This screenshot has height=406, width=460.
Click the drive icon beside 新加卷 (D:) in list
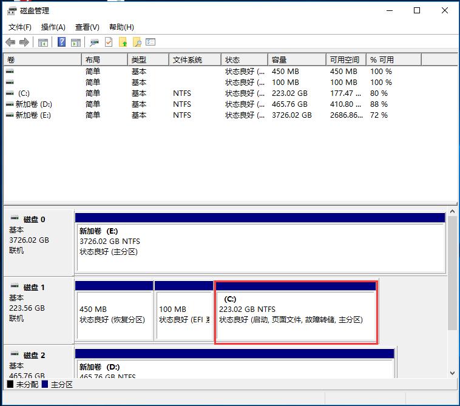tap(10, 104)
